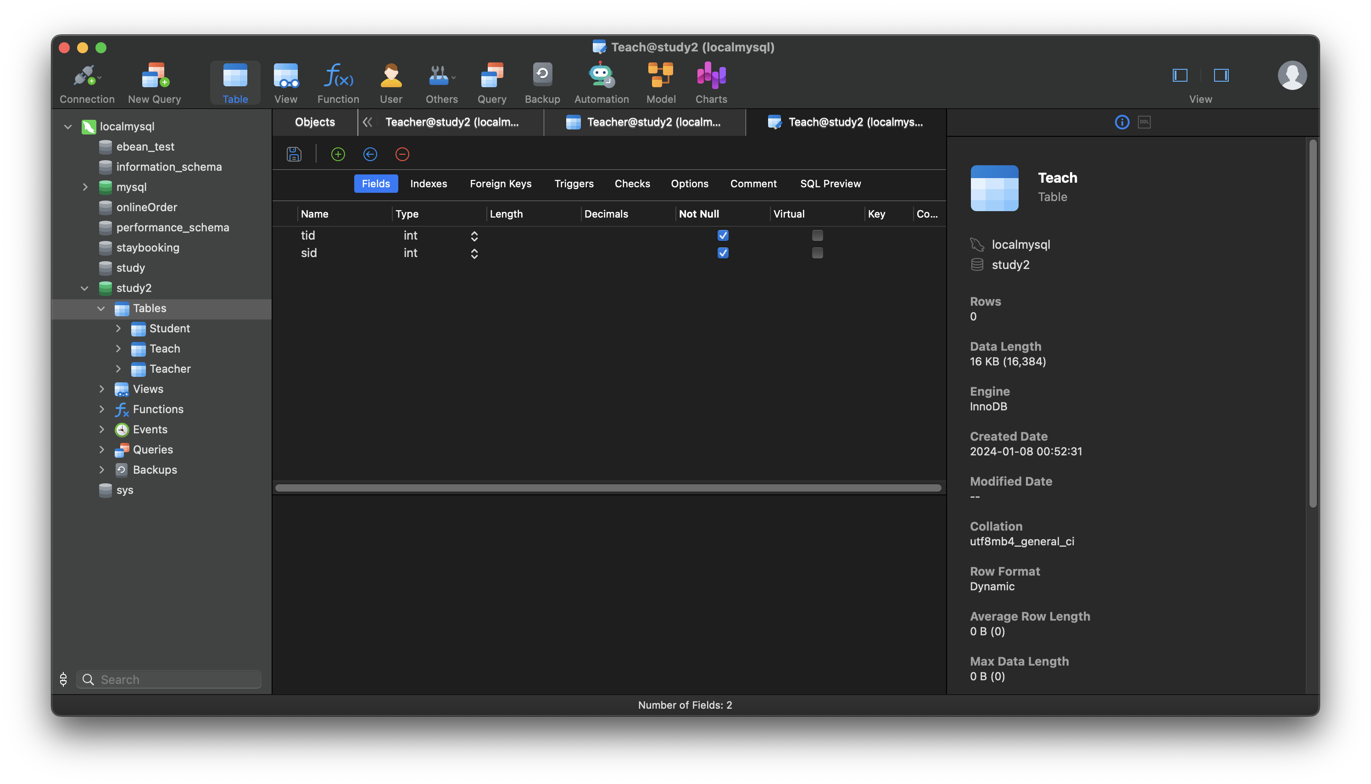Open the Function designer
Image resolution: width=1371 pixels, height=784 pixels.
338,82
